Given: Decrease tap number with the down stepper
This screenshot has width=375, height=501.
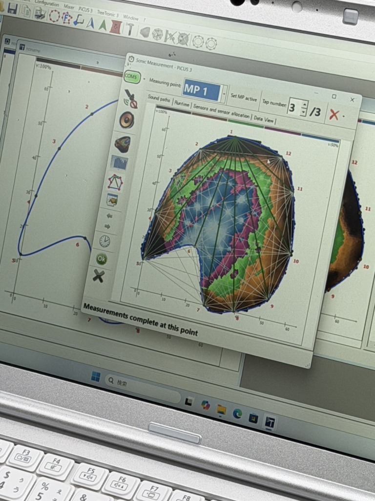Looking at the screenshot, I should click(x=303, y=113).
